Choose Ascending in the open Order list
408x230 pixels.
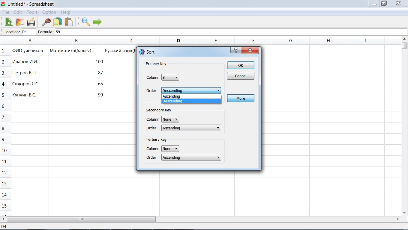[x=191, y=96]
